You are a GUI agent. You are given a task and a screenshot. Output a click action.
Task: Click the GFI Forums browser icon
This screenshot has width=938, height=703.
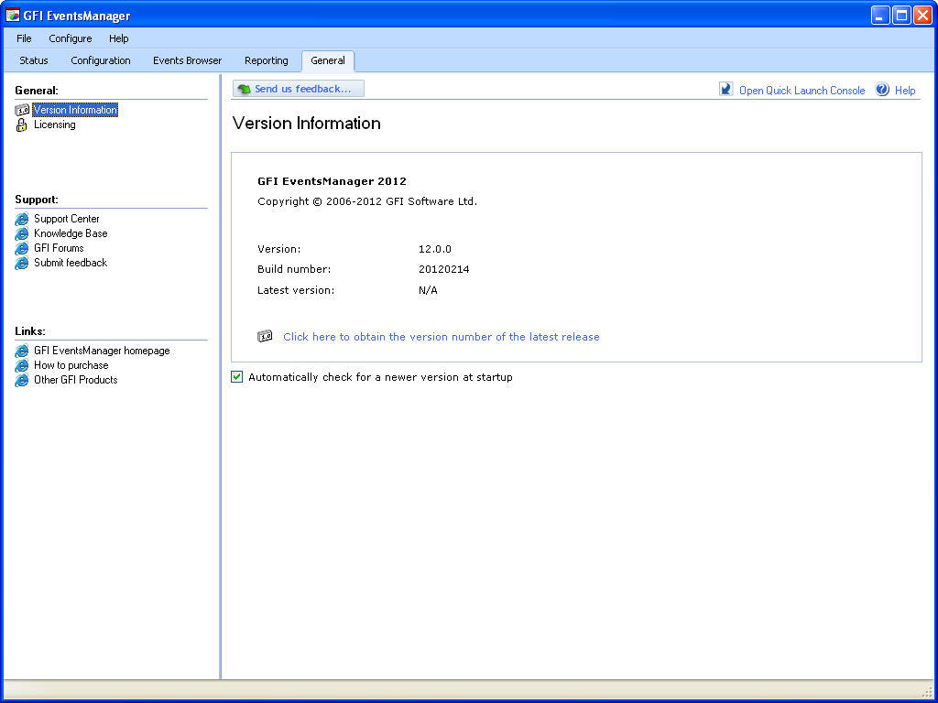(22, 248)
